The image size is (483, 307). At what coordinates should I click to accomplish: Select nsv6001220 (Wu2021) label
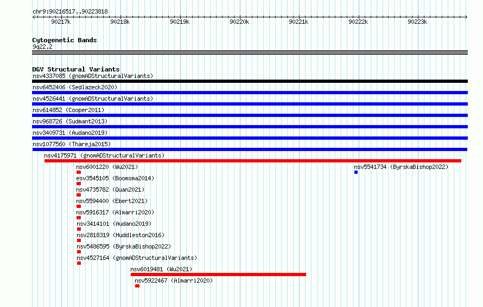click(x=107, y=167)
